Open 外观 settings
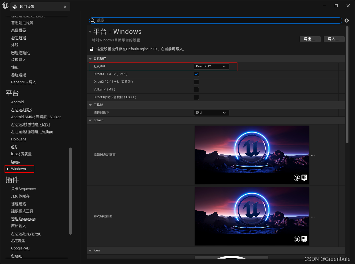The width and height of the screenshot is (355, 264). (15, 45)
